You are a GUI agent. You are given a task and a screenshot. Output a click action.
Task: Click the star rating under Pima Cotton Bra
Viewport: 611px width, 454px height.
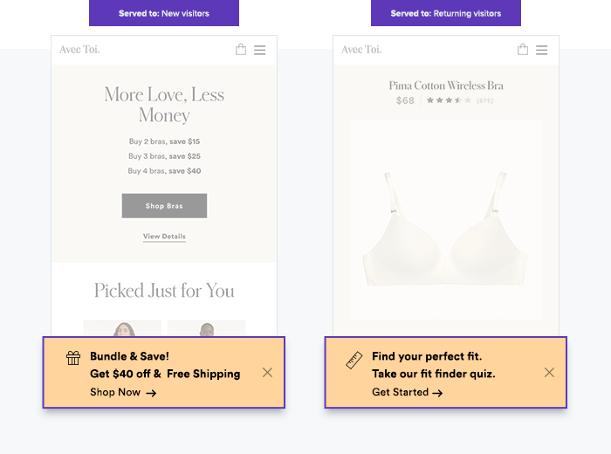coord(449,100)
